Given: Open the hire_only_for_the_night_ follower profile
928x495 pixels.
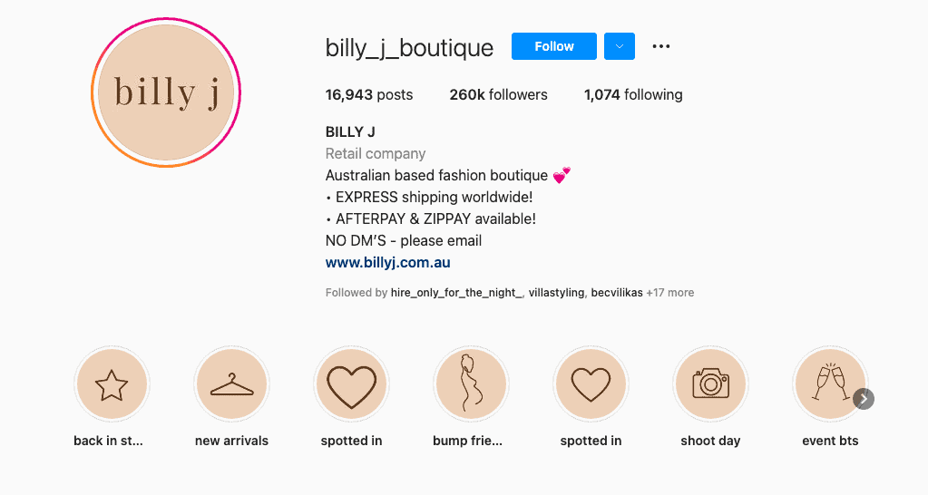Looking at the screenshot, I should point(457,293).
